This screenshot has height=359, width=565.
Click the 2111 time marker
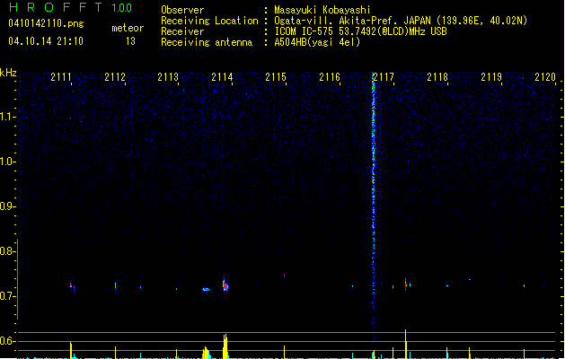coord(61,77)
